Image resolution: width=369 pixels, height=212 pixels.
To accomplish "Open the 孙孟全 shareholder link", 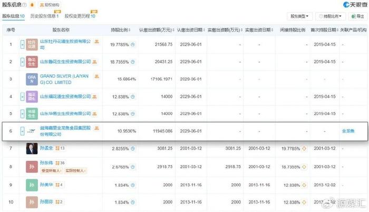I will coord(46,148).
